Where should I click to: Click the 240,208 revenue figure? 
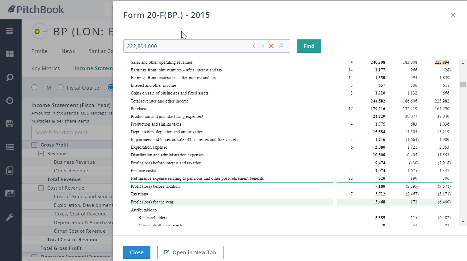[x=378, y=62]
